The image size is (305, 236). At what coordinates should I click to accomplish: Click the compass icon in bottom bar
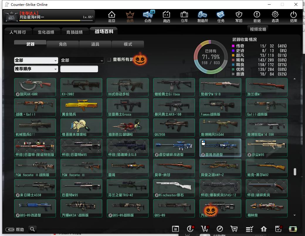click(x=220, y=229)
